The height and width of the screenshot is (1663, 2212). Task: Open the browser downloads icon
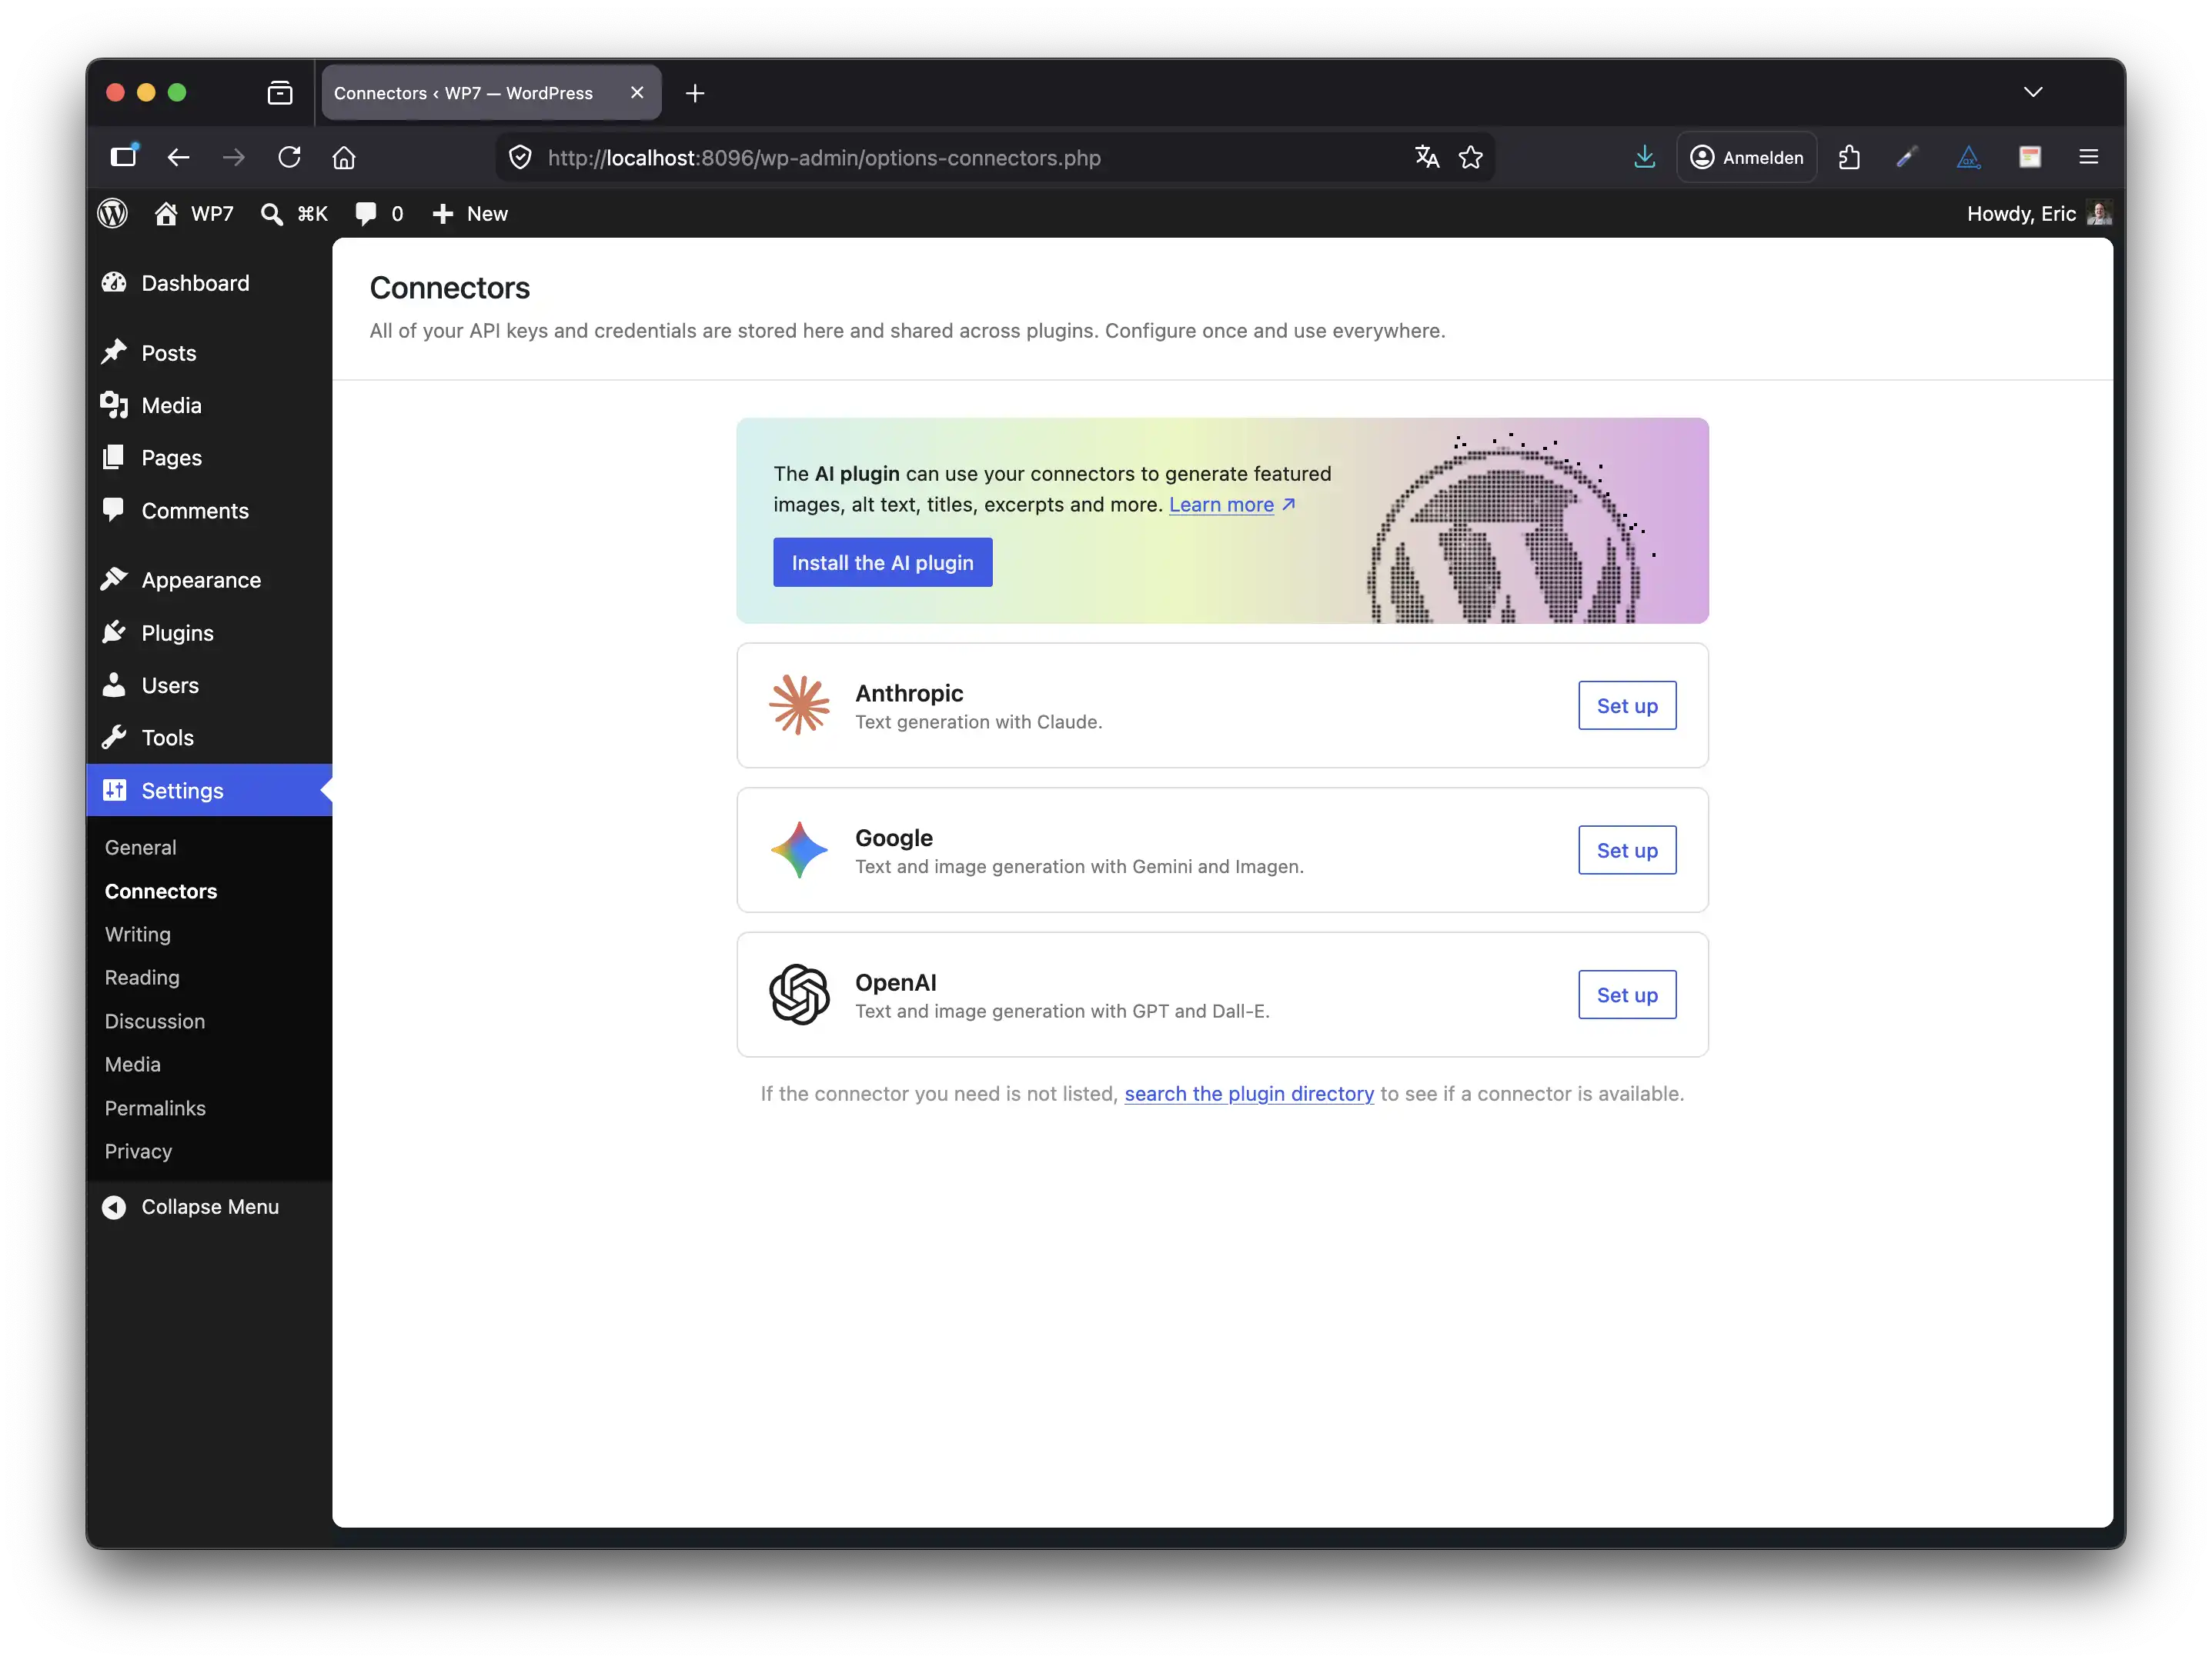coord(1644,157)
